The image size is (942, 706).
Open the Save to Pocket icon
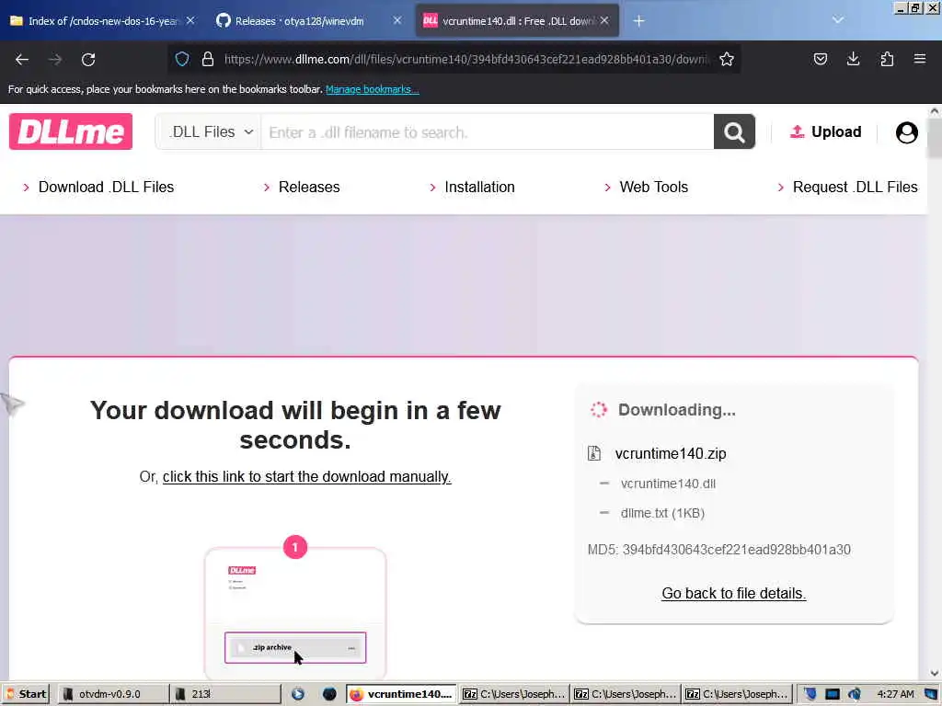tap(820, 59)
